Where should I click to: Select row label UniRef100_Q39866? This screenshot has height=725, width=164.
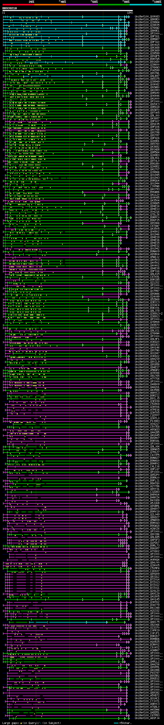[147, 172]
